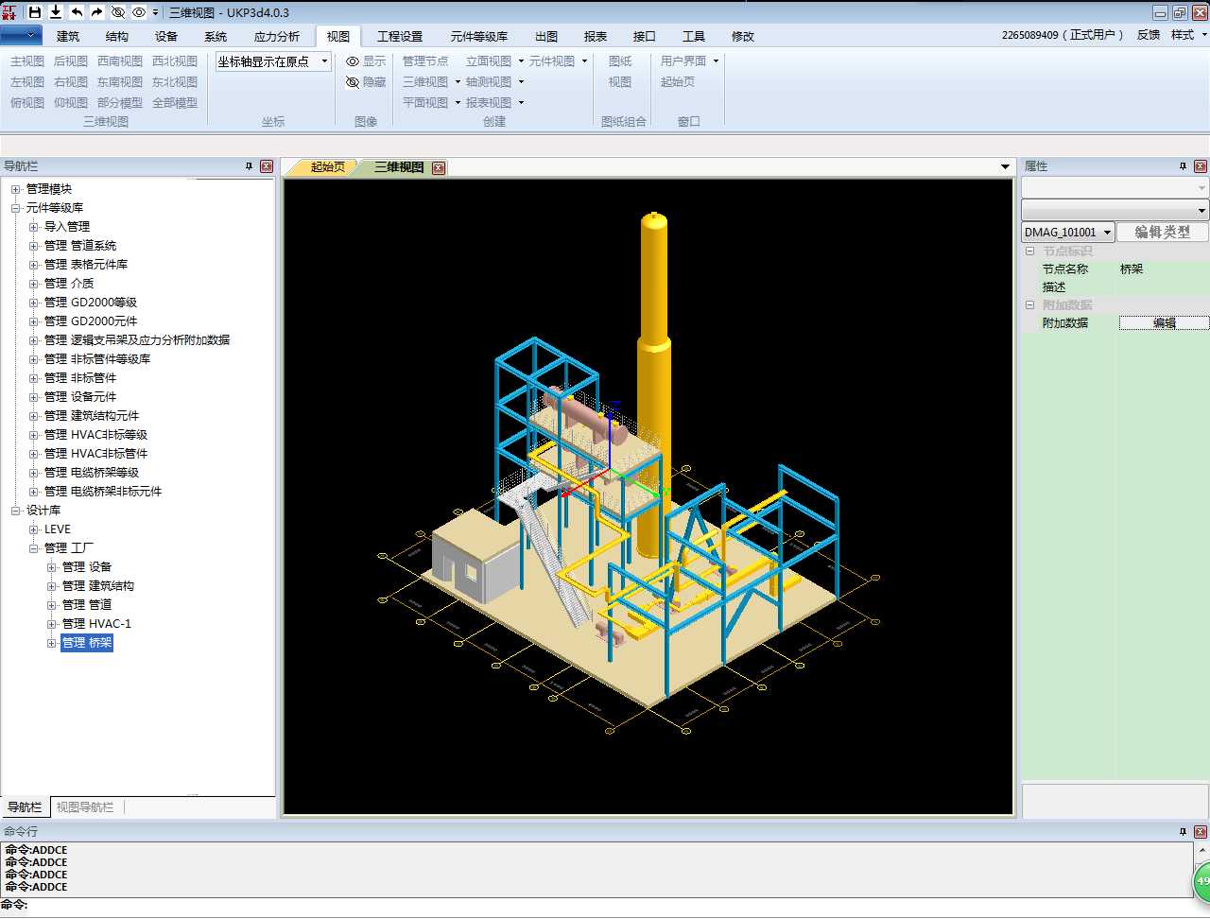Open the 建筑 ribbon tab

pos(68,37)
